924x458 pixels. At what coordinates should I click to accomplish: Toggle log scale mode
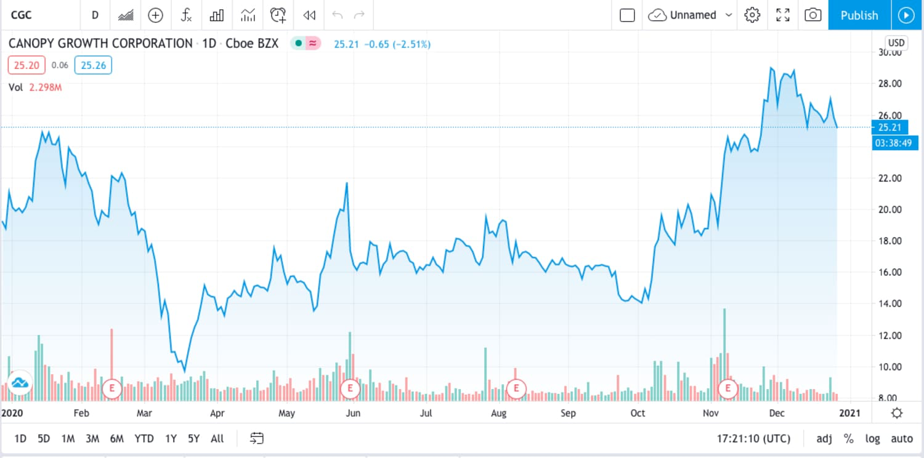[872, 439]
